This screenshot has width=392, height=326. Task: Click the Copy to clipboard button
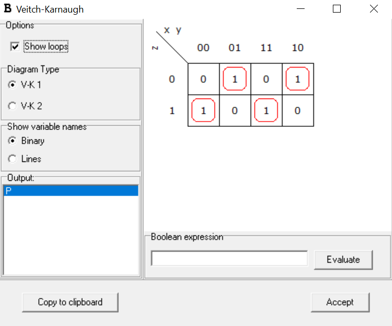coord(70,302)
